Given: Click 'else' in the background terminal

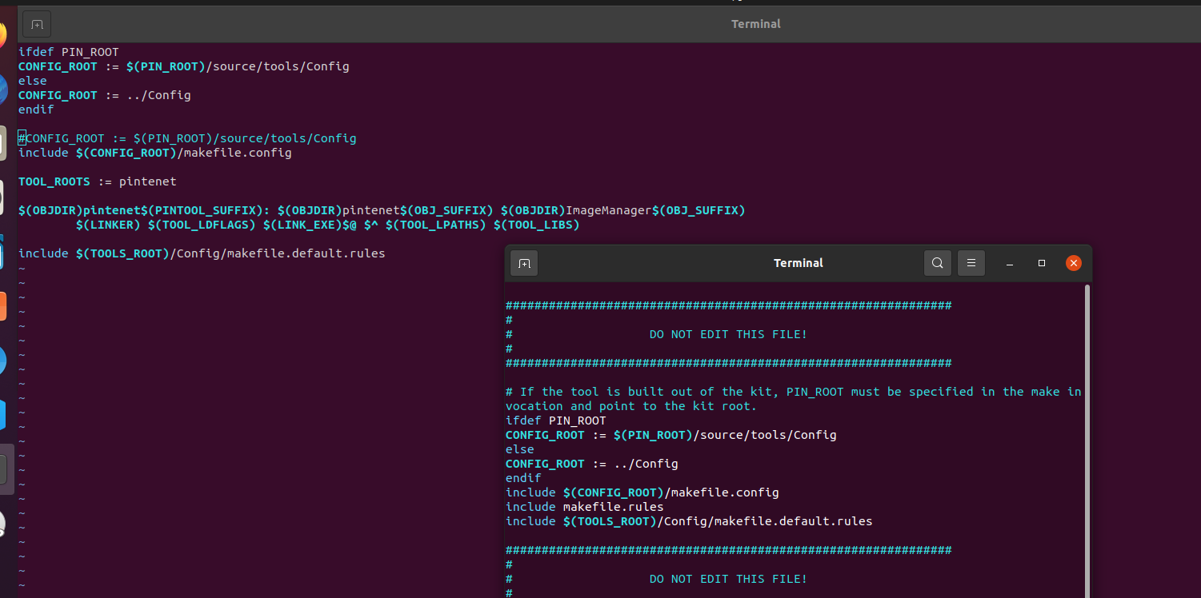Looking at the screenshot, I should [33, 81].
